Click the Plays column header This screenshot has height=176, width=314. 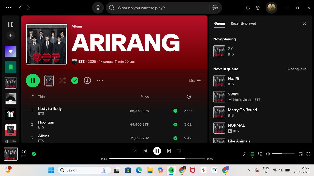145,96
